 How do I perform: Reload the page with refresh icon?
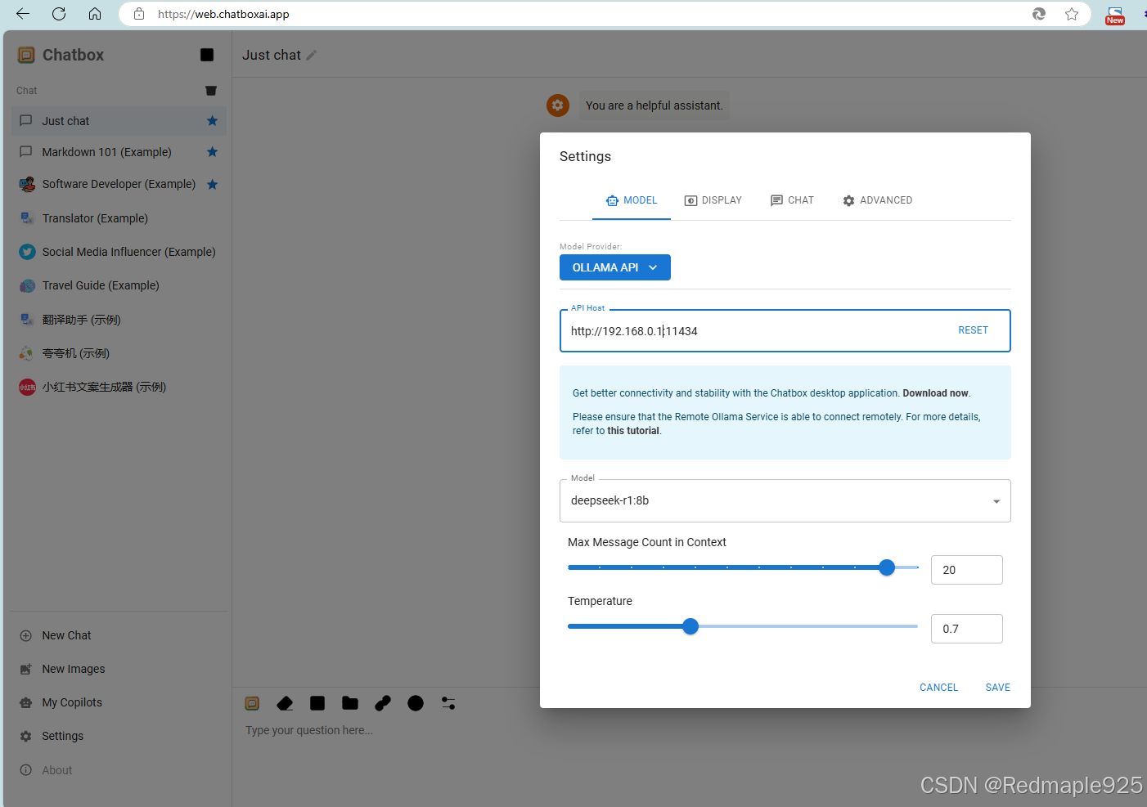[x=59, y=14]
